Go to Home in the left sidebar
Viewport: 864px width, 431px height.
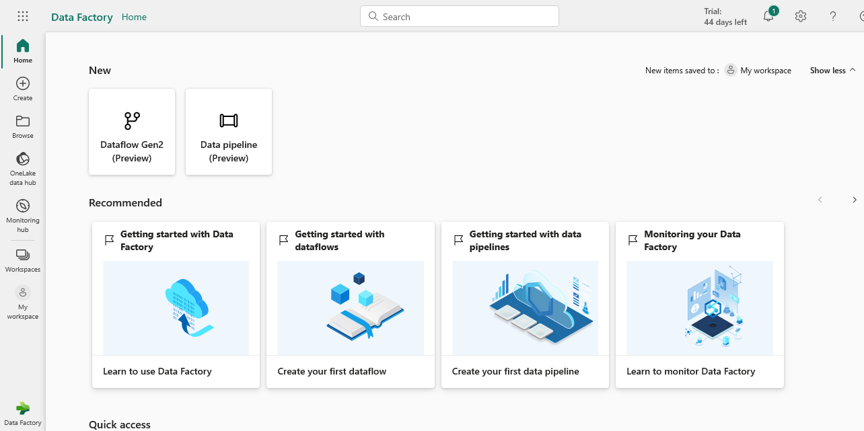(23, 51)
